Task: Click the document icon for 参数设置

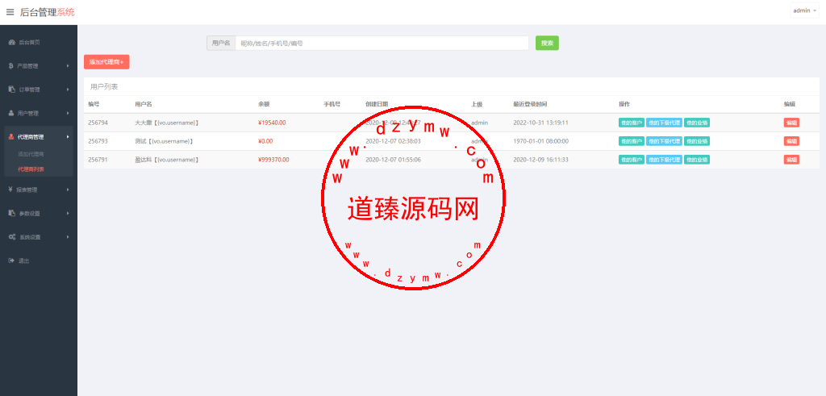Action: (11, 213)
